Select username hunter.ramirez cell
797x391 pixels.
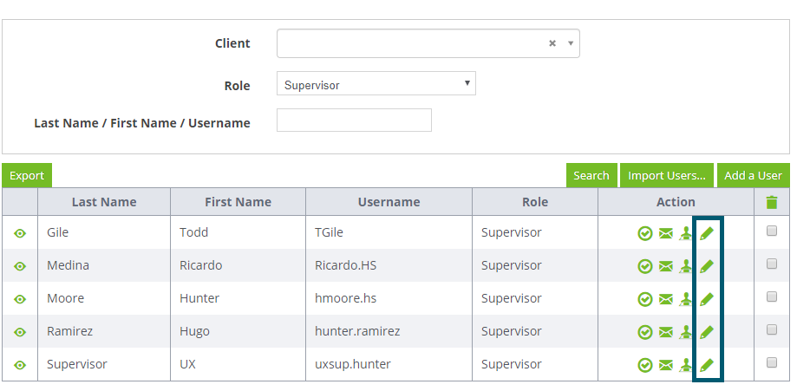pyautogui.click(x=389, y=331)
